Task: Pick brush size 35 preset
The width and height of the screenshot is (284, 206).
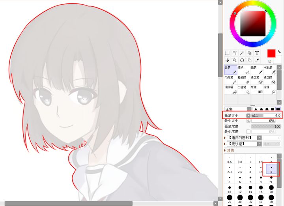Action: [250, 199]
